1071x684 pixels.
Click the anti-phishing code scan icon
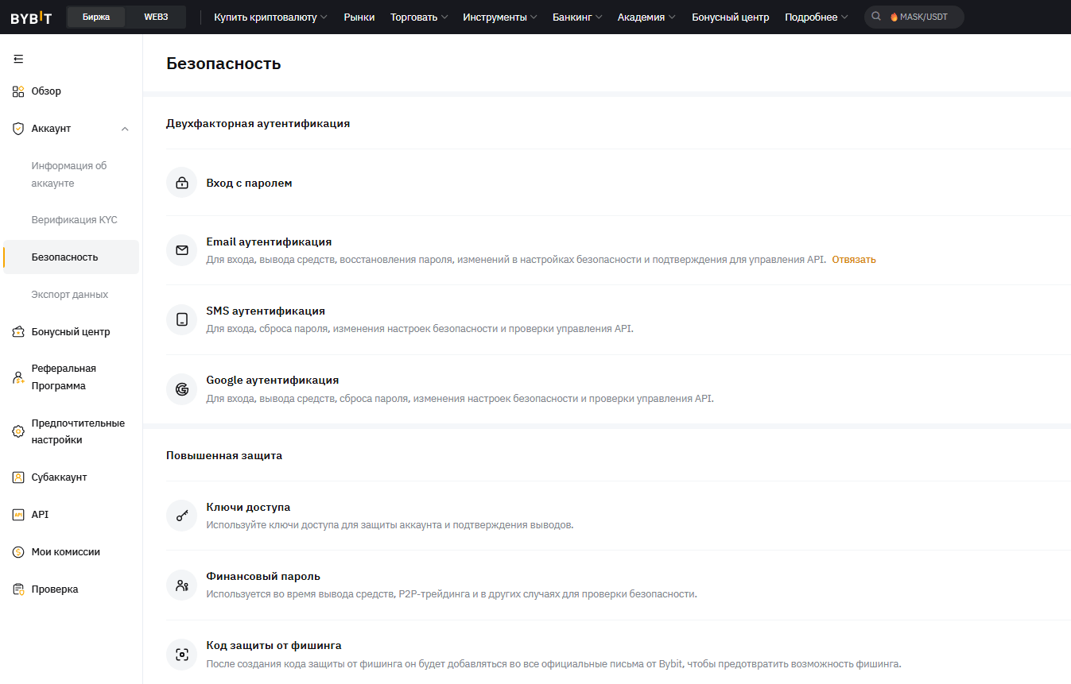182,655
